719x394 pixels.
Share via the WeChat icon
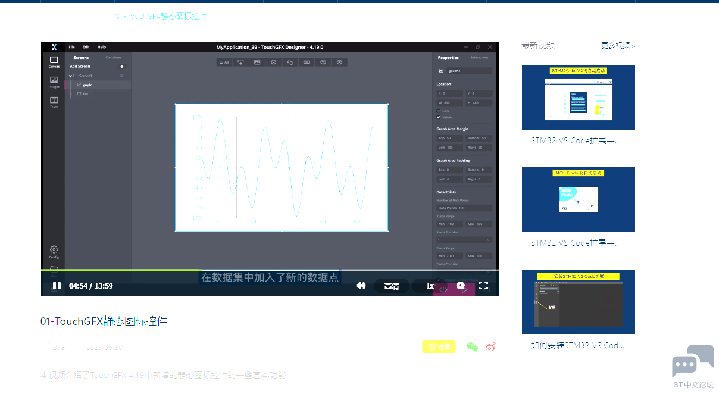[x=473, y=347]
